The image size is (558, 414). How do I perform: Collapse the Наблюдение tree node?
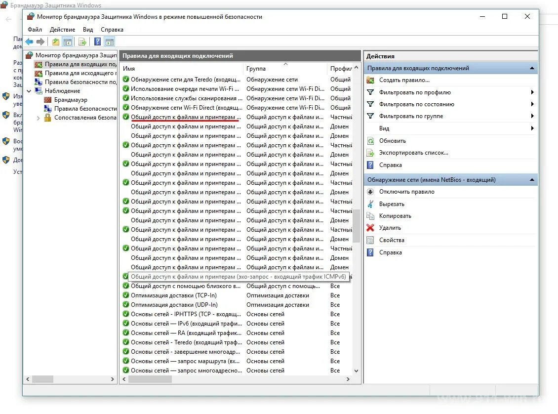[29, 91]
